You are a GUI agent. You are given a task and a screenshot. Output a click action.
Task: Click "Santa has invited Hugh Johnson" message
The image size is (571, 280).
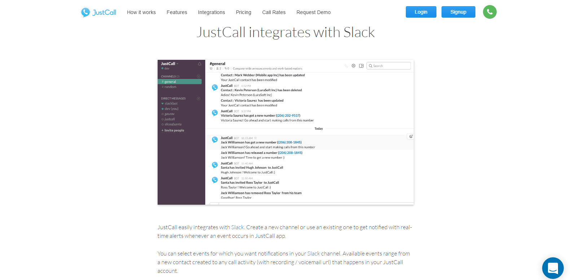click(x=252, y=168)
